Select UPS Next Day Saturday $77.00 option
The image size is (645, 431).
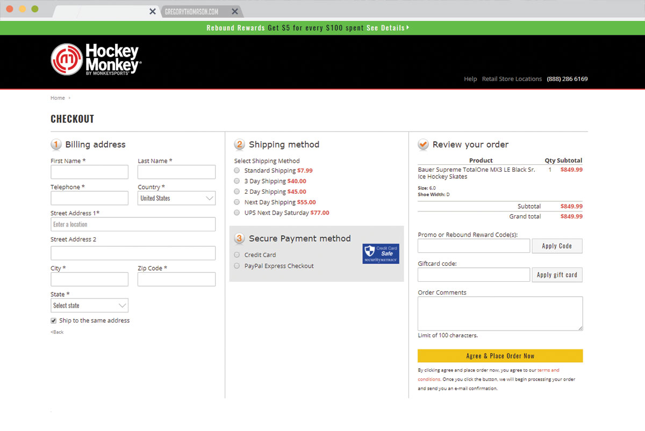(x=237, y=213)
